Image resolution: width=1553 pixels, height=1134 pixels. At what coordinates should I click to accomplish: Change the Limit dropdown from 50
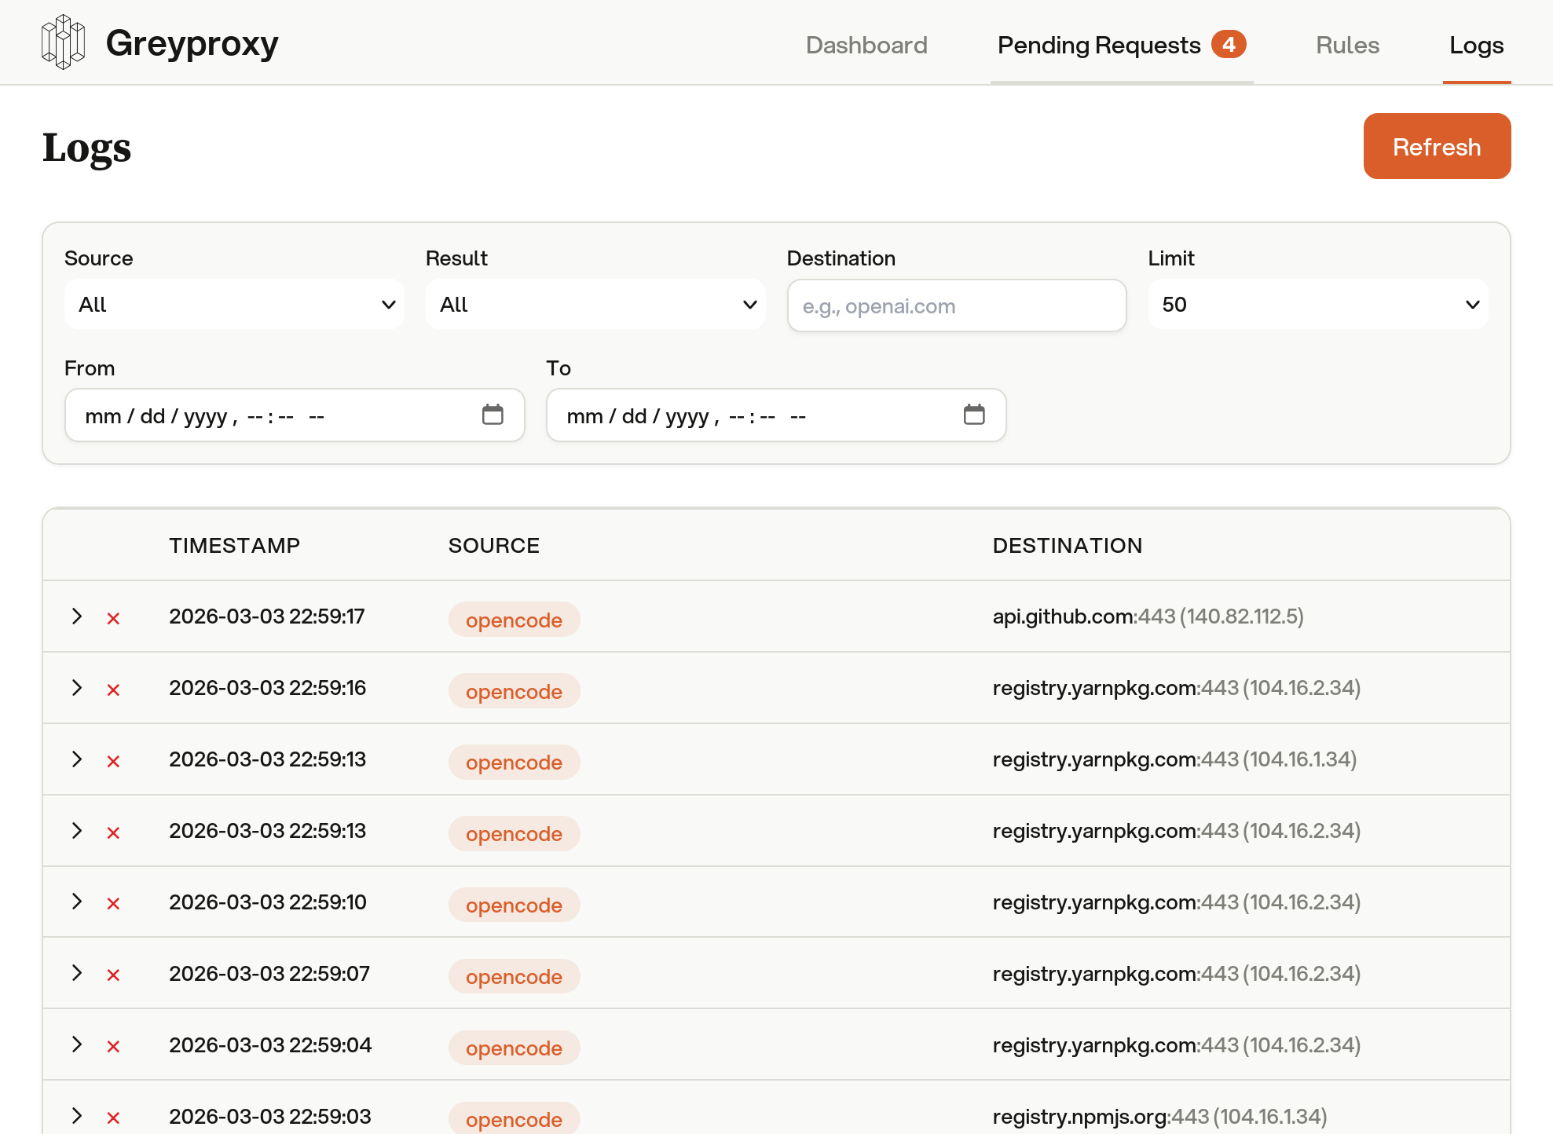[1317, 304]
